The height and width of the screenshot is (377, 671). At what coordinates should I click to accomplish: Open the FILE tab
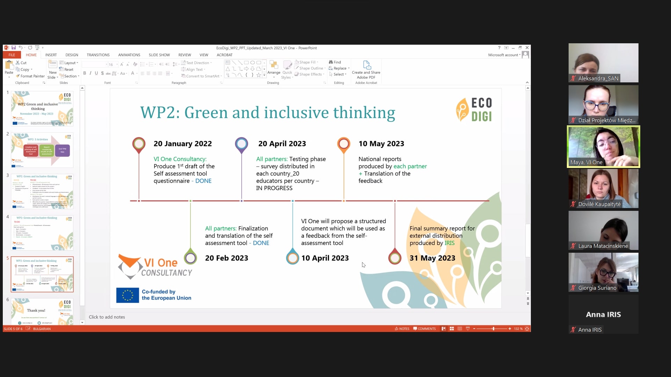click(12, 55)
